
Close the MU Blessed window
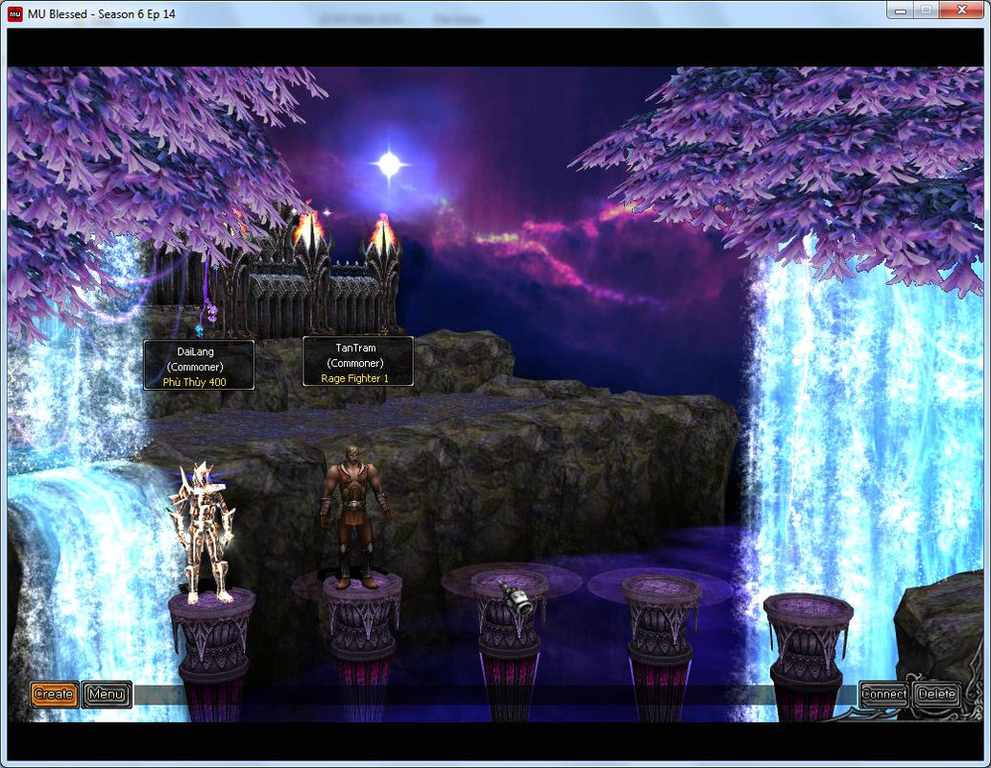961,11
